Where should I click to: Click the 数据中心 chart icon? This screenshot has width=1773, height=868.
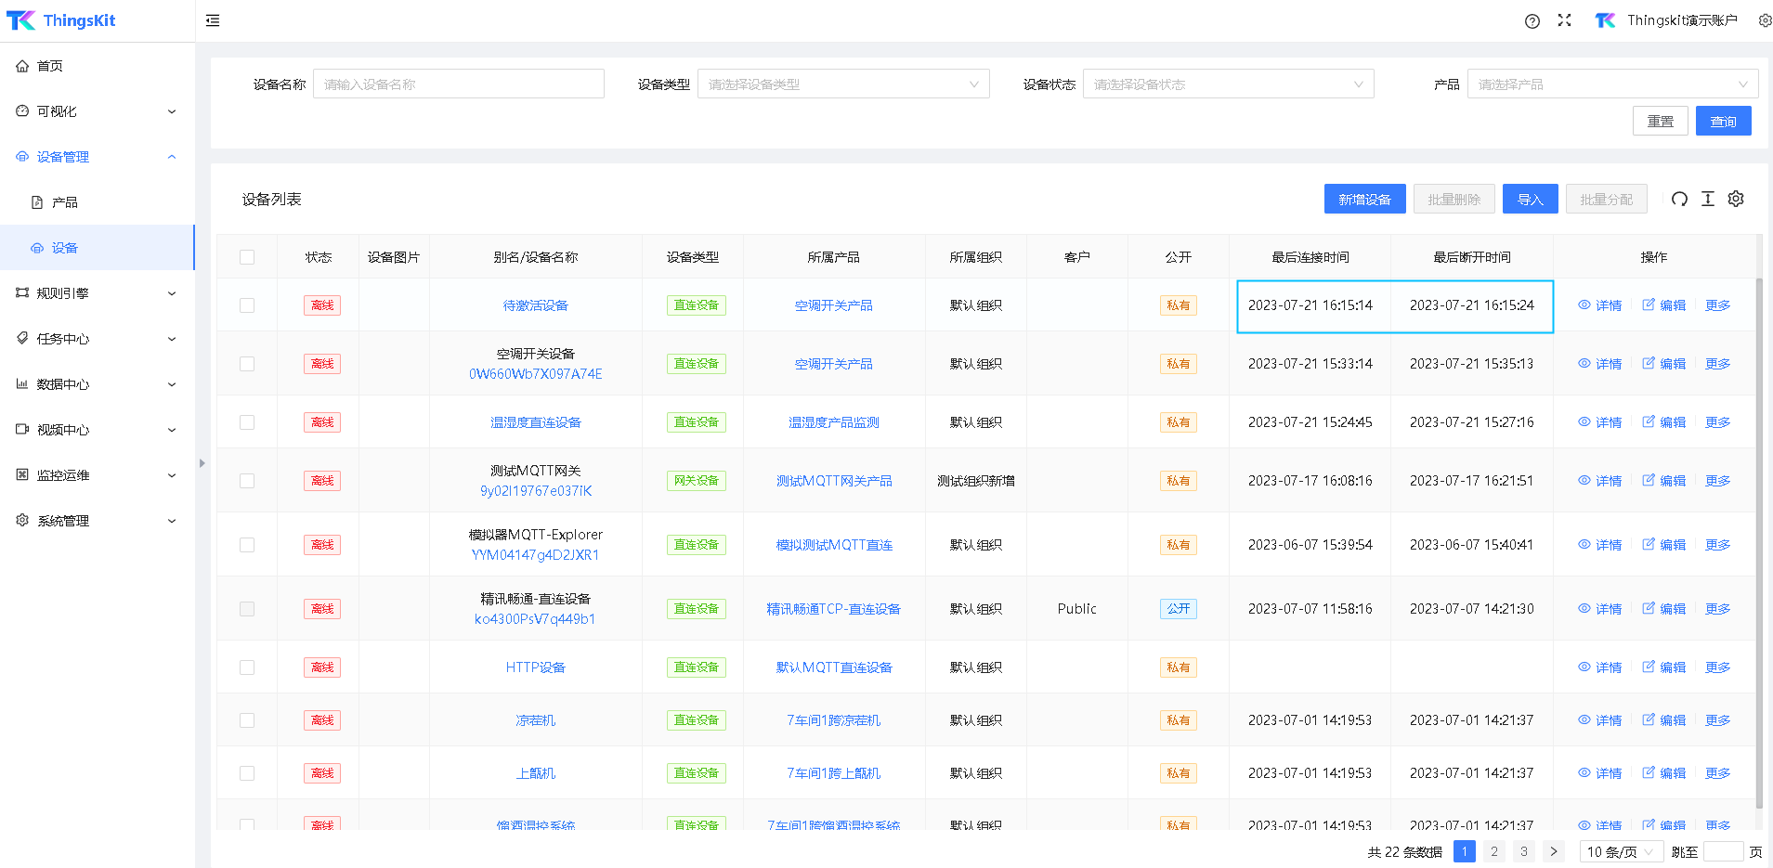pyautogui.click(x=22, y=384)
